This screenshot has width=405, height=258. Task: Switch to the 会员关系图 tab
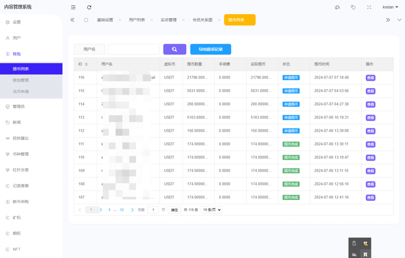[x=202, y=20]
